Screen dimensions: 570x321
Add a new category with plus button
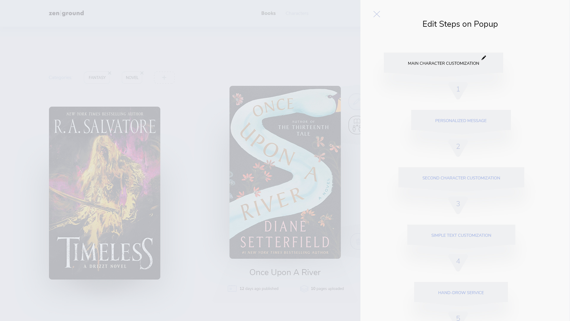point(164,78)
